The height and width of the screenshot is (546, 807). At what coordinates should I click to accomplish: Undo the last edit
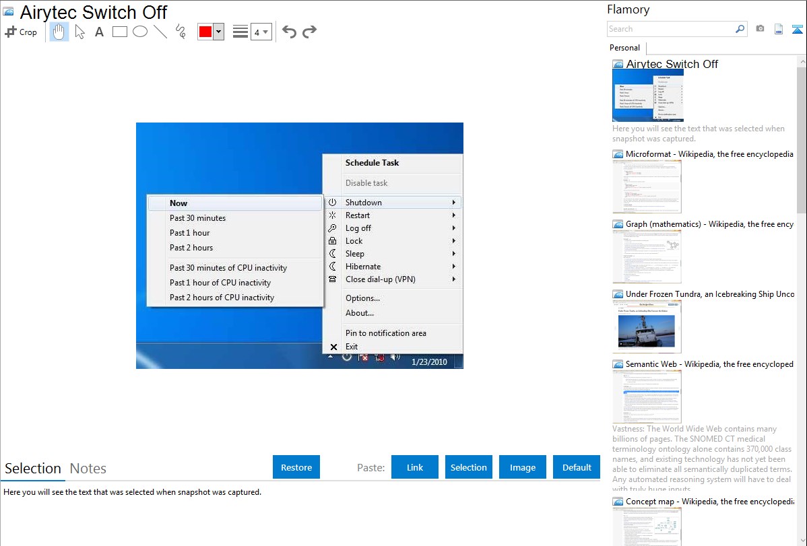click(289, 32)
